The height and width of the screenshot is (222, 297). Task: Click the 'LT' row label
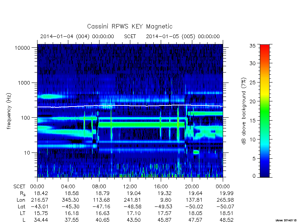click(23, 213)
